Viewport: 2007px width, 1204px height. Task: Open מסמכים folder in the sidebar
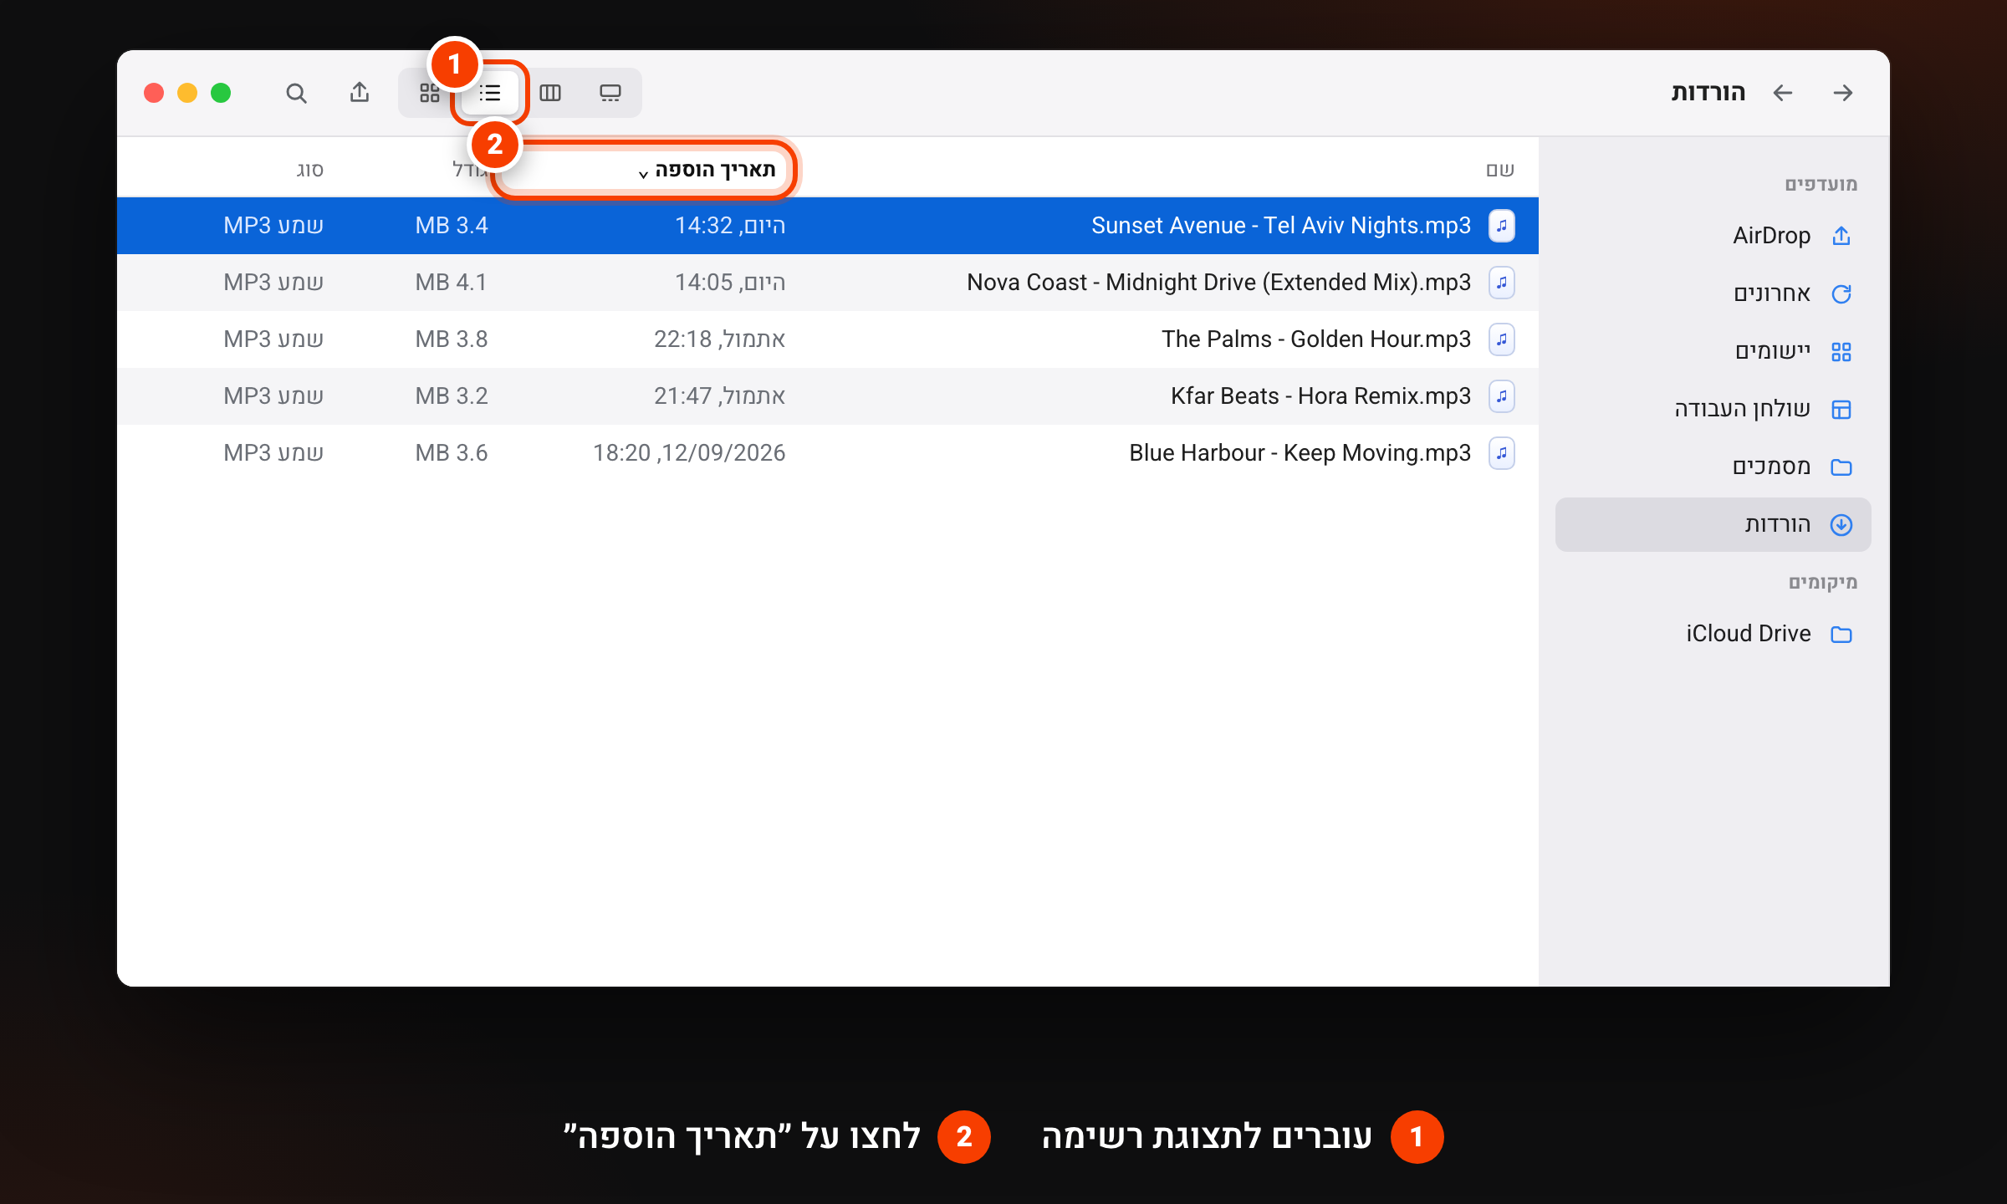coord(1713,467)
